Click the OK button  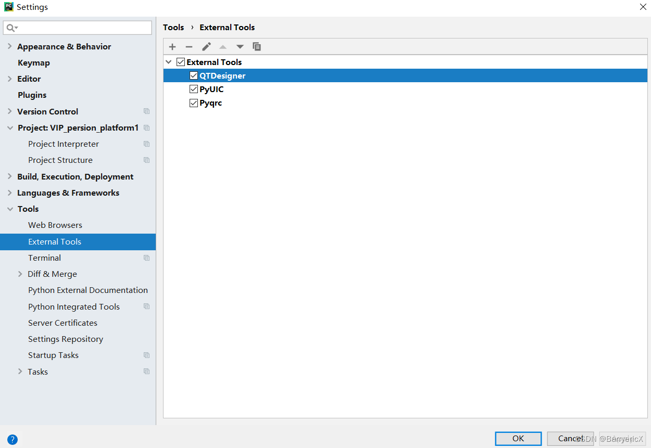518,438
